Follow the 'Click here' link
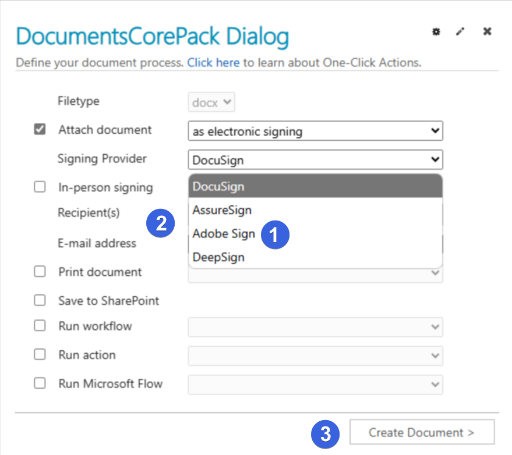This screenshot has height=455, width=512. [213, 62]
